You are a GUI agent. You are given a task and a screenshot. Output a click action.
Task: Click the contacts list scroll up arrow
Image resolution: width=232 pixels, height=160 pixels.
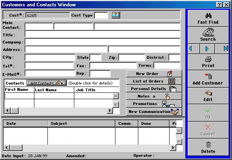(116, 96)
